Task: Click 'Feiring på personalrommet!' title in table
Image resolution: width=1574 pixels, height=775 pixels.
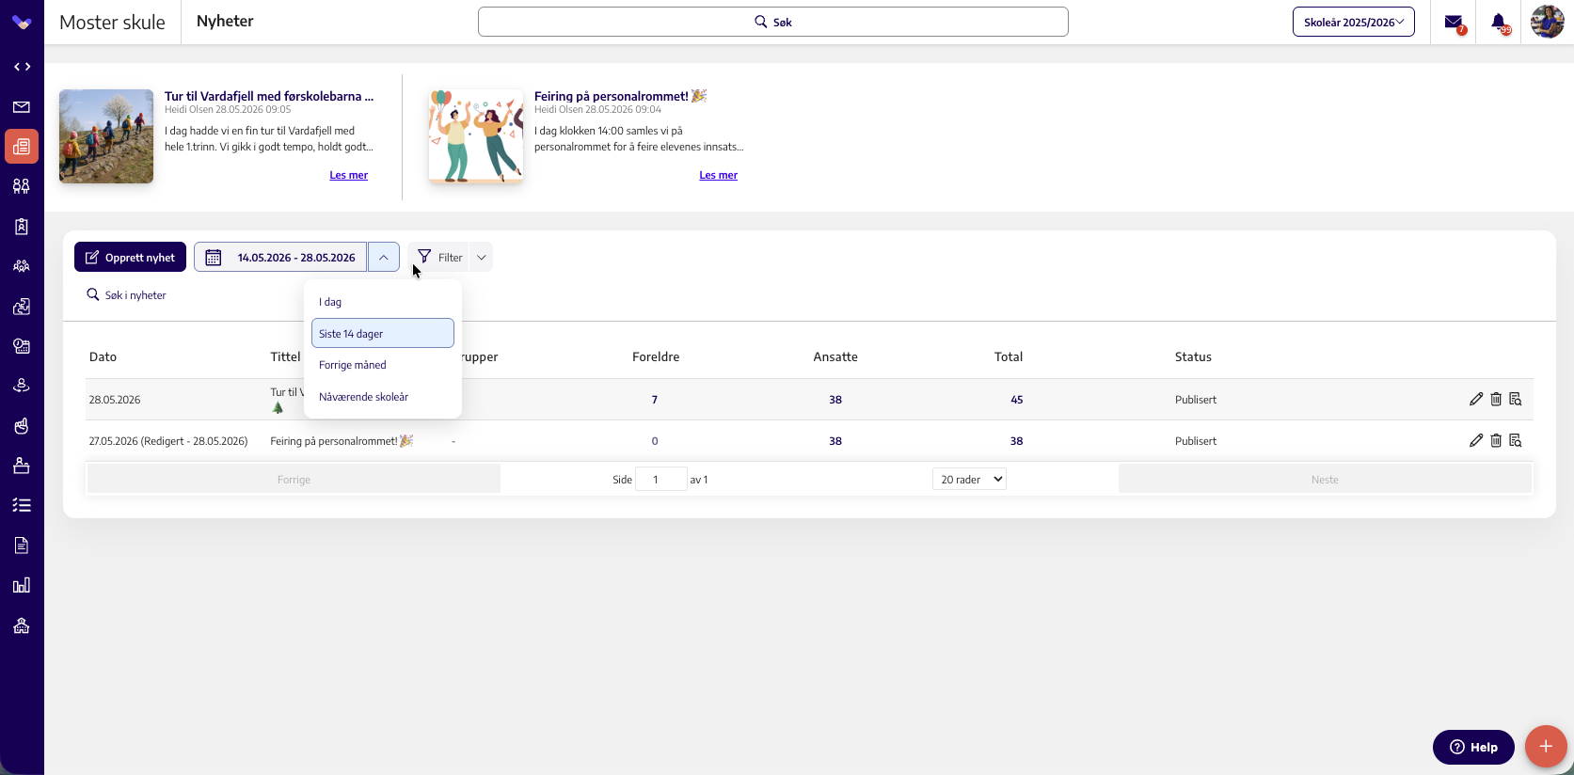Action: coord(342,440)
